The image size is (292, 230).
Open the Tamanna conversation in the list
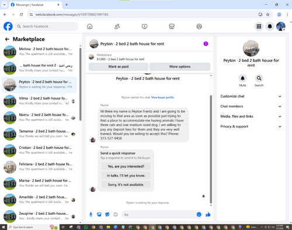tap(39, 134)
